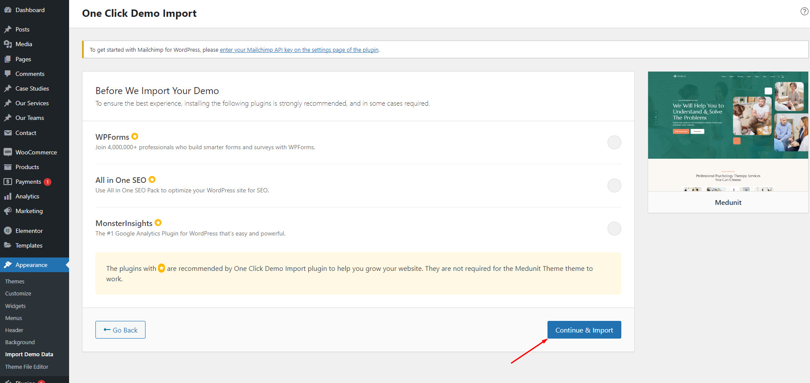Viewport: 810px width, 383px height.
Task: Open the Themes submenu item
Action: click(15, 281)
